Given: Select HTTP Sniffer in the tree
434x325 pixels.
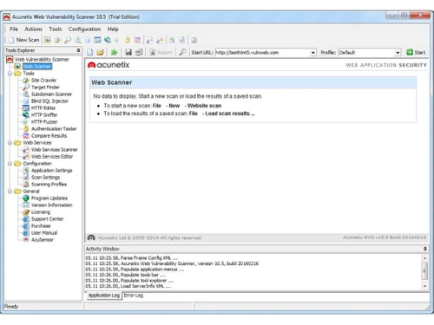Looking at the screenshot, I should point(44,115).
